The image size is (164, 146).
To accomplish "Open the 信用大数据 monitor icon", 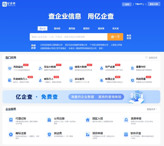I will (71, 68).
